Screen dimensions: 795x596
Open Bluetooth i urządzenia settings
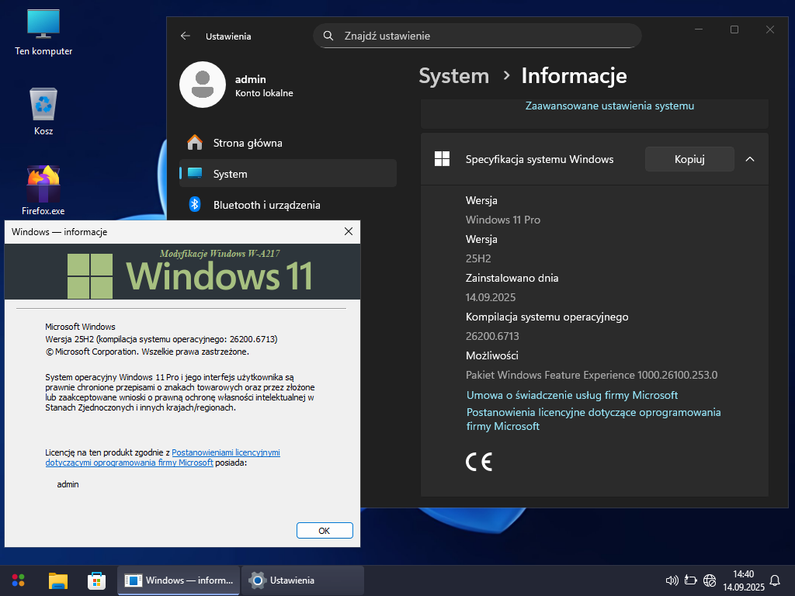pos(266,205)
